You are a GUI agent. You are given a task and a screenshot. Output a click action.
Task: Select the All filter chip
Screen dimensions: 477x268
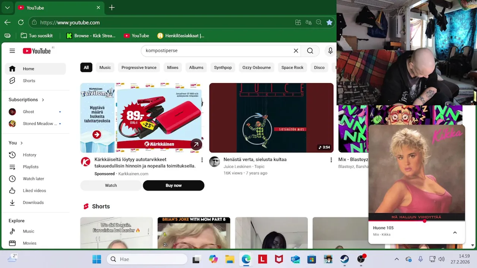click(86, 67)
